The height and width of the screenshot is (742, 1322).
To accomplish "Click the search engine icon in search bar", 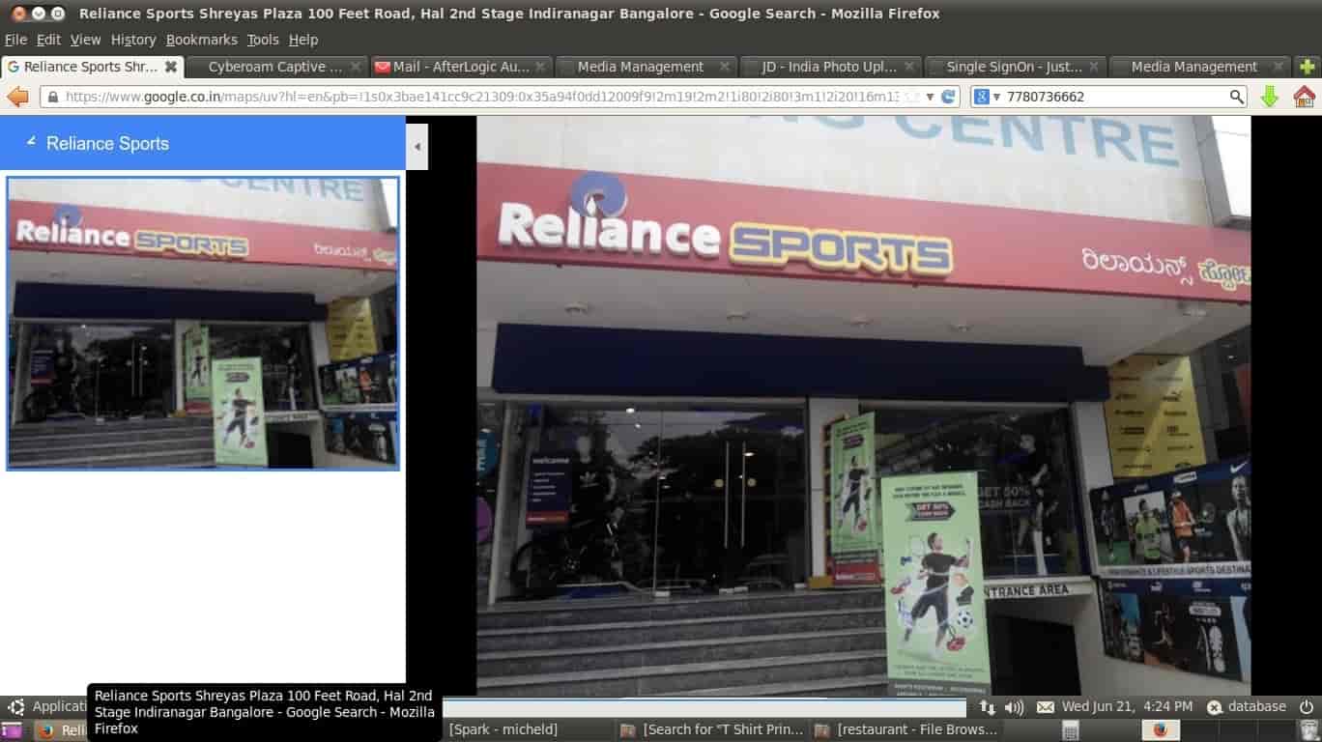I will pyautogui.click(x=980, y=97).
